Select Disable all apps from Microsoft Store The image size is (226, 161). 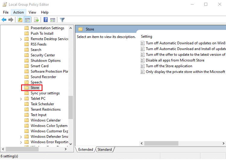[x=175, y=60]
